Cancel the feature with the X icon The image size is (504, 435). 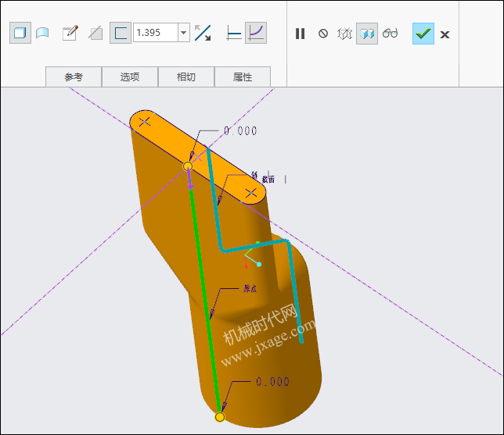(445, 34)
